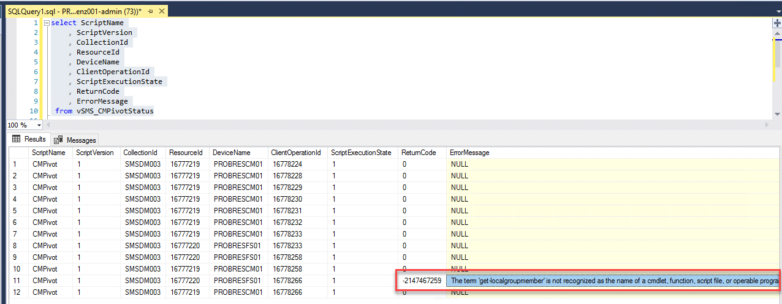Select result row number 12

(18, 292)
